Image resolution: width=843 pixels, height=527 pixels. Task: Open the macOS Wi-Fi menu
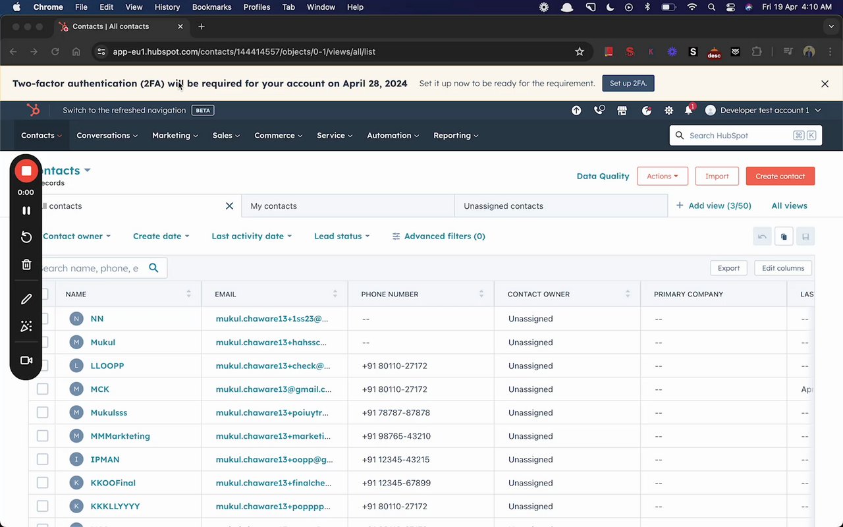(692, 7)
